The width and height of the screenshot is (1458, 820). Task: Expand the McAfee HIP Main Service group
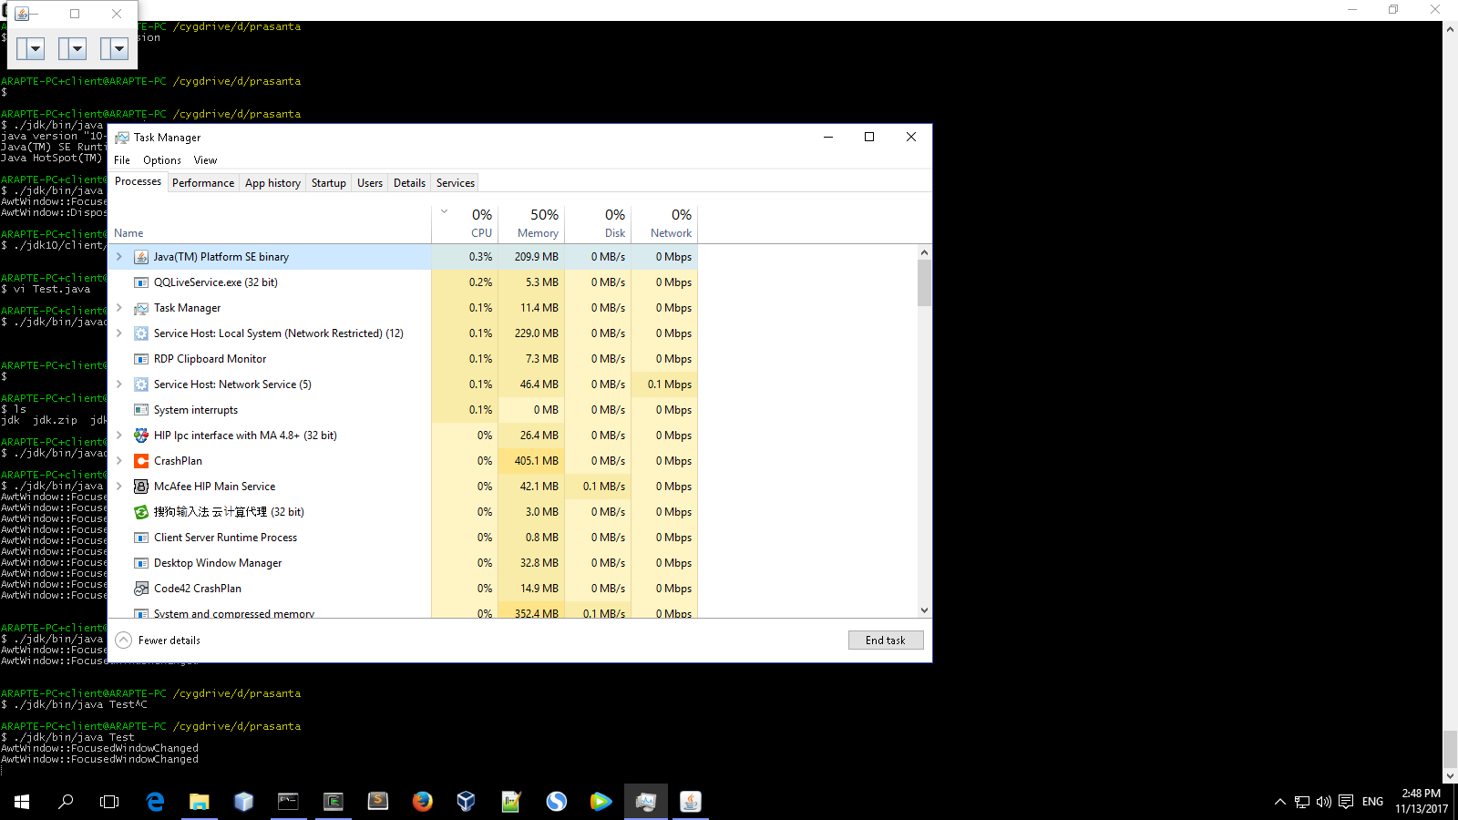(119, 487)
